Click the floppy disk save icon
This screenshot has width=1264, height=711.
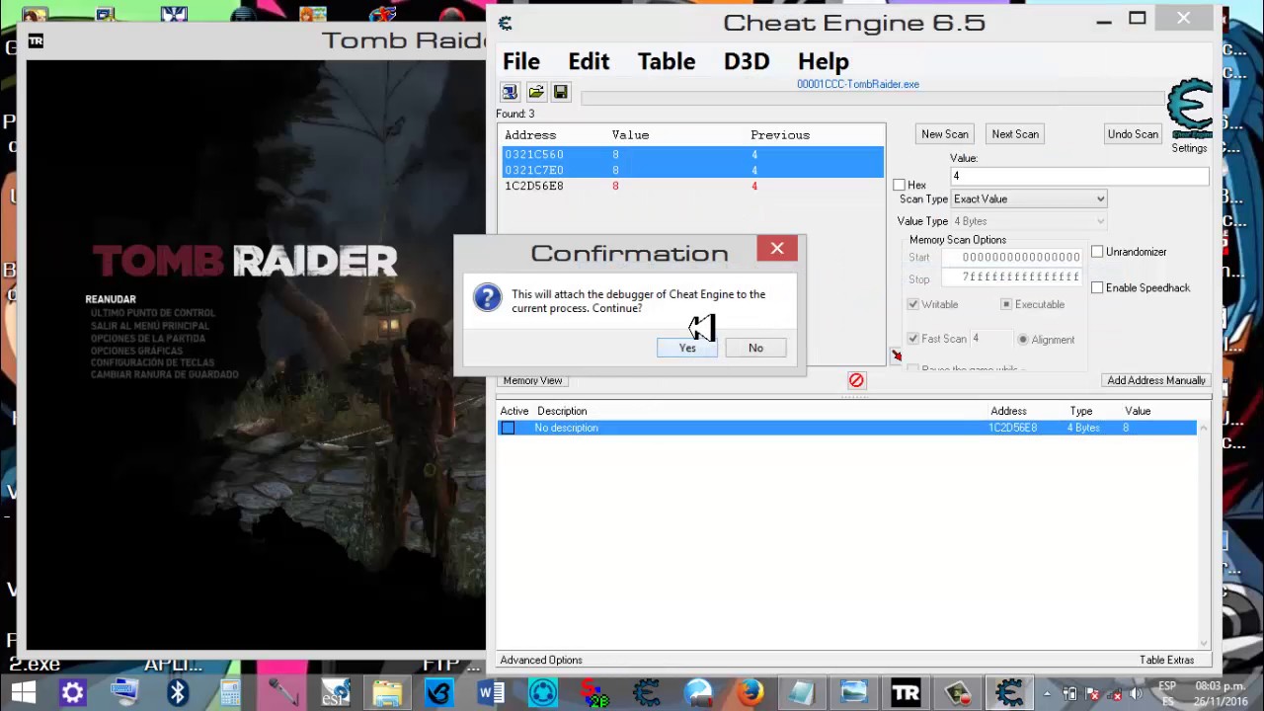560,92
